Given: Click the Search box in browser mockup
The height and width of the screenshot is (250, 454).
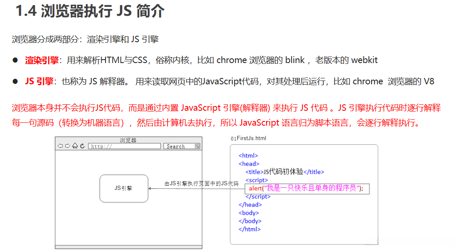Looking at the screenshot, I should click(x=182, y=147).
